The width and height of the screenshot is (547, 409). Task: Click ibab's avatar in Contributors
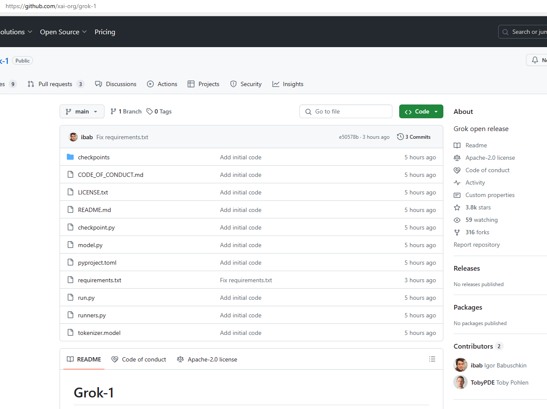460,365
